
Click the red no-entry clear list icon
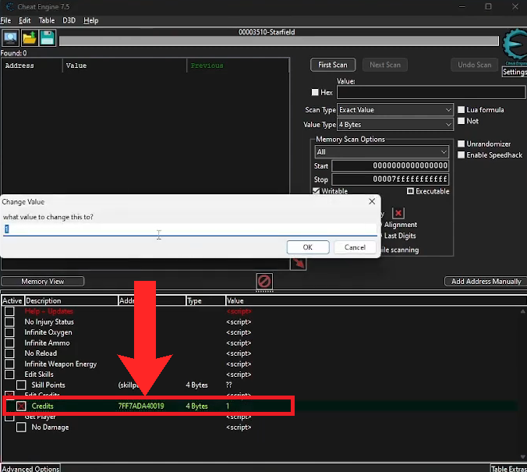tap(263, 280)
